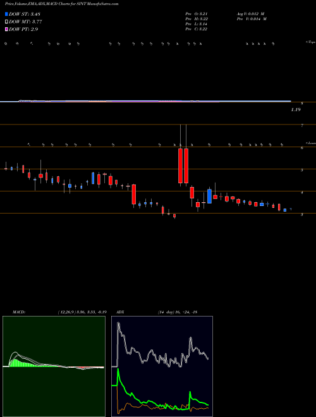Click the 'Pre O: 3.21' open value
Viewport: 316px width, 417px height.
tap(197, 14)
